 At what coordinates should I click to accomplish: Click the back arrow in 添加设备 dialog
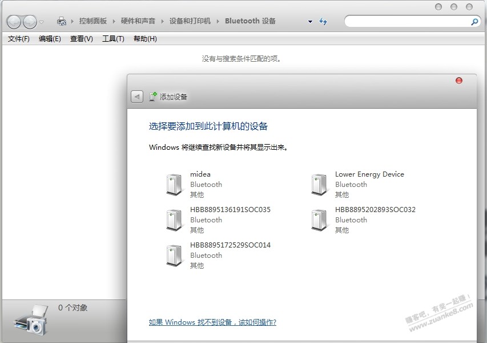click(x=137, y=97)
